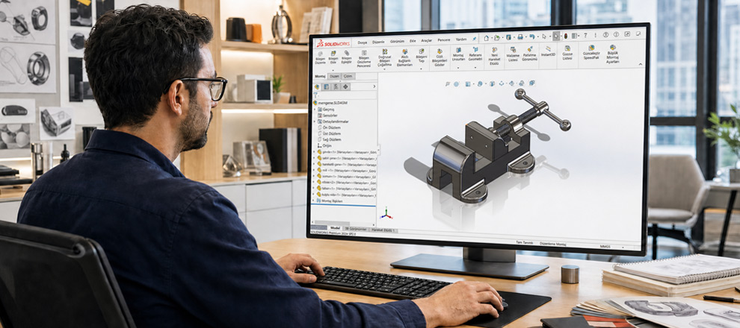Expand the Montaj İlişkileri node

[x=314, y=201]
